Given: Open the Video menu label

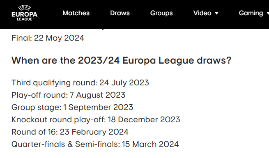Looking at the screenshot, I should pyautogui.click(x=202, y=13).
